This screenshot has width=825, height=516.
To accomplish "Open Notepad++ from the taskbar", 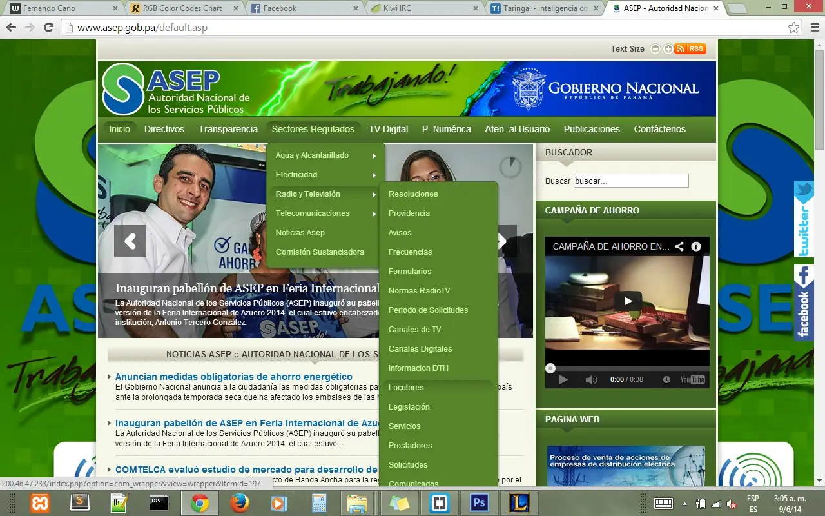I will pyautogui.click(x=119, y=502).
